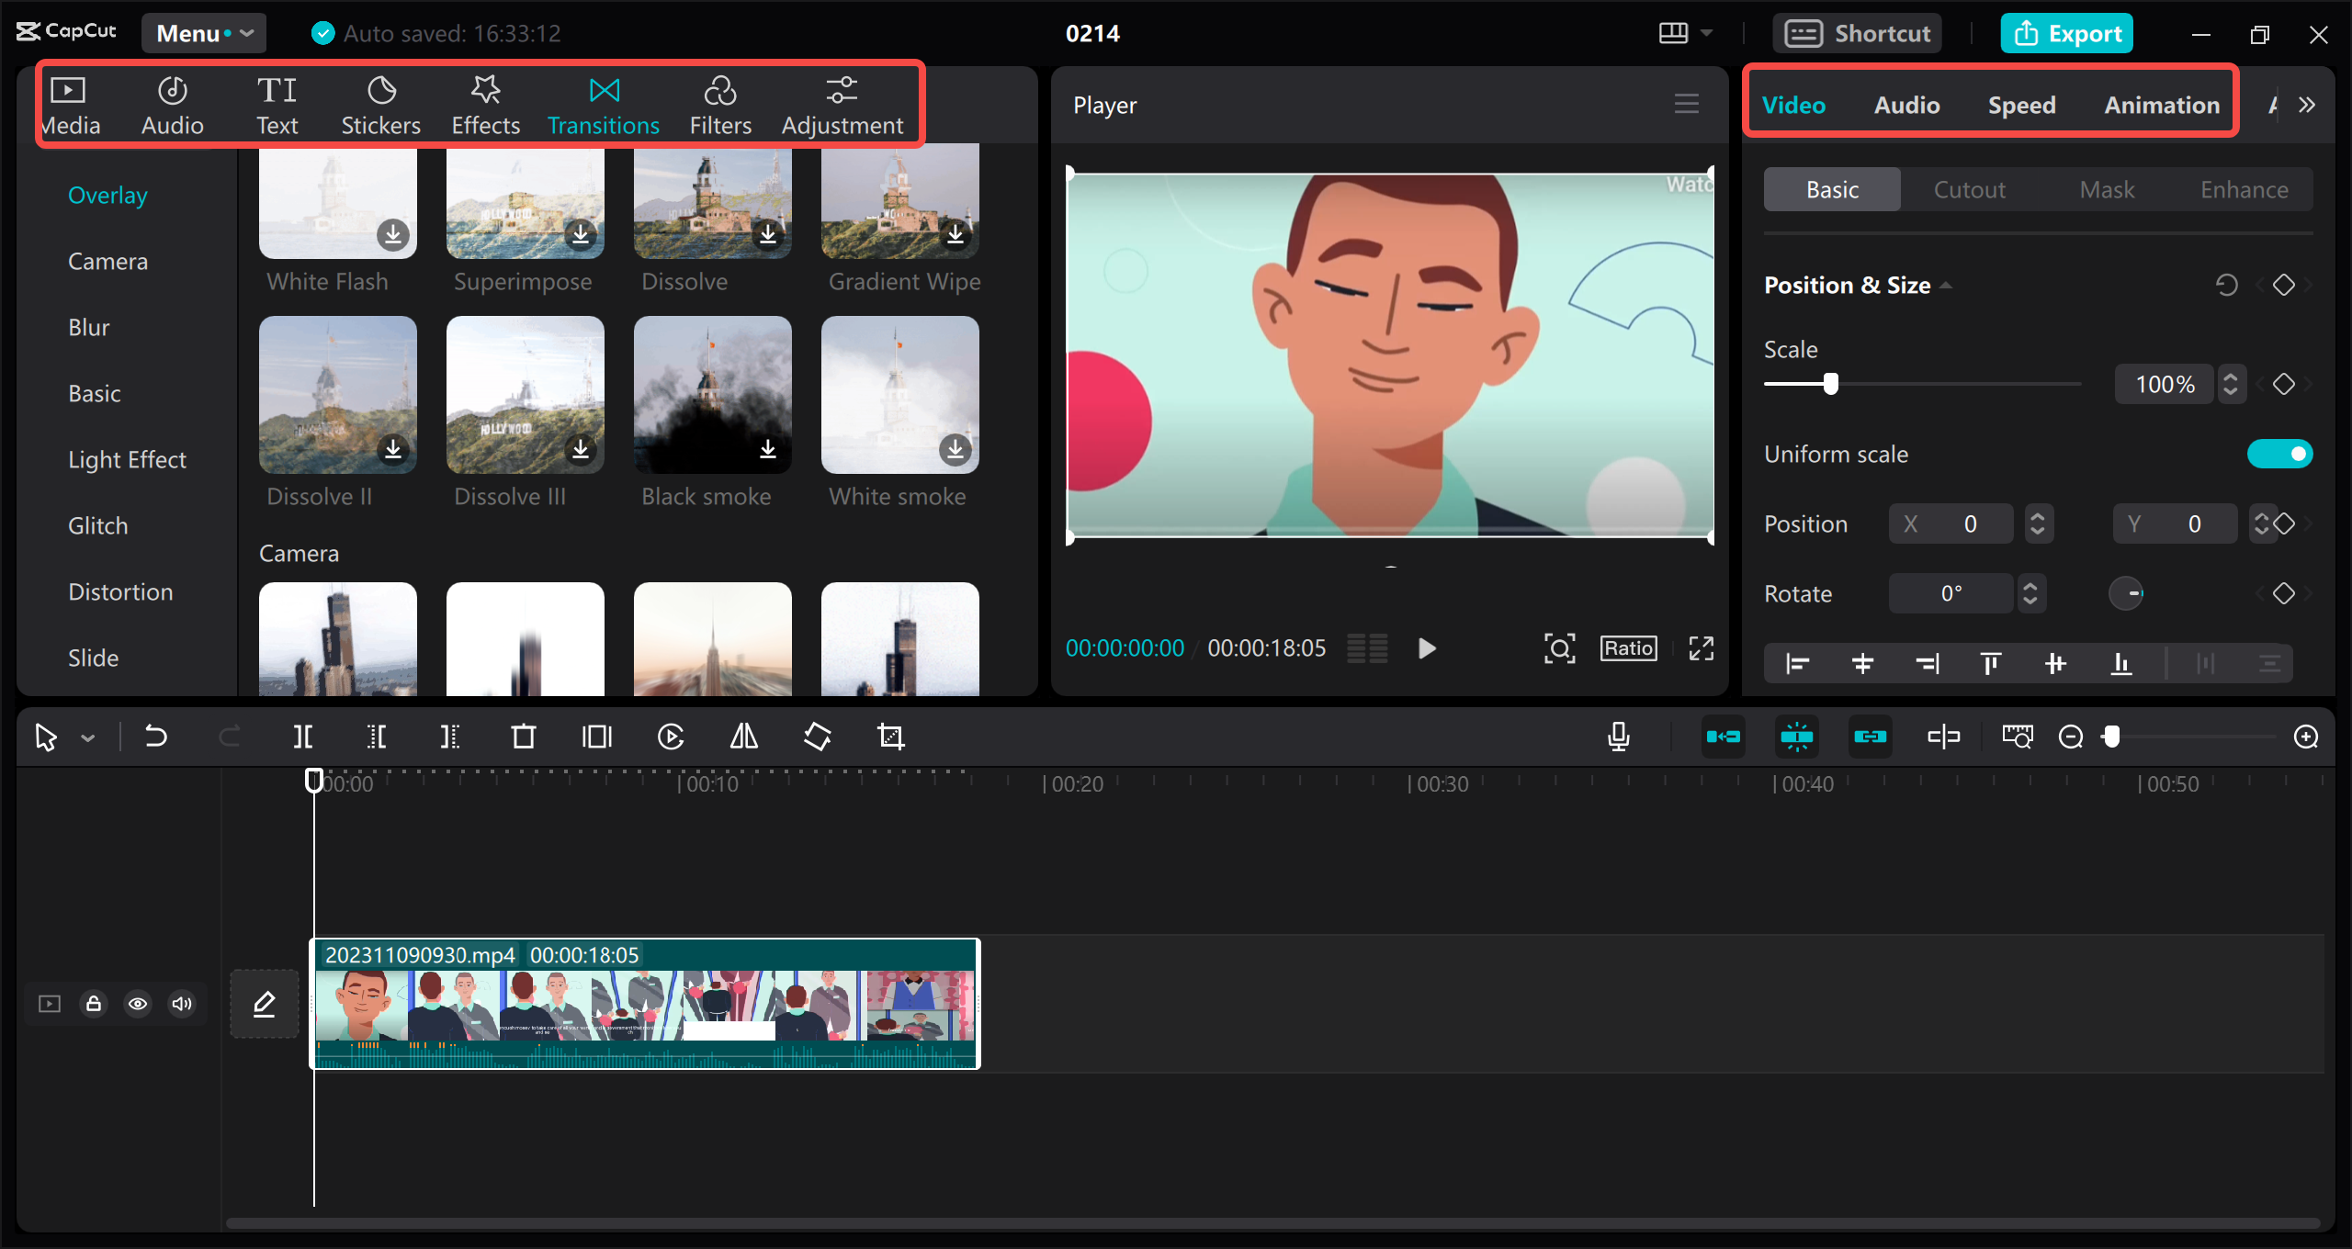Open the Effects panel
Viewport: 2352px width, 1249px height.
coord(485,103)
